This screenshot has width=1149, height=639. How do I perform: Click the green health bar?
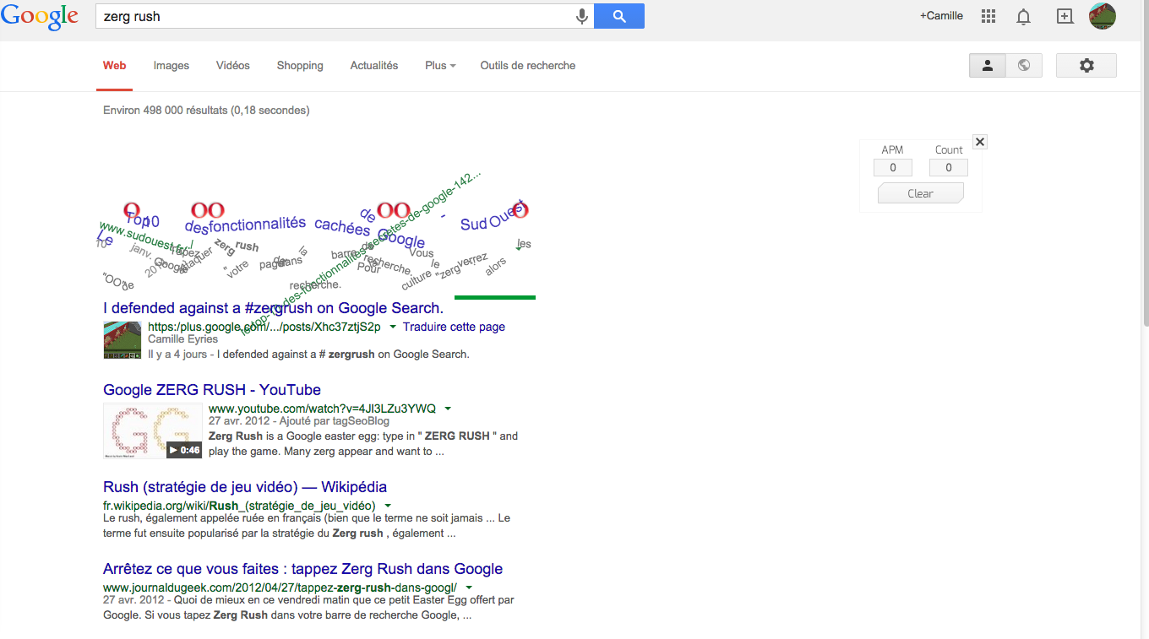pos(495,297)
